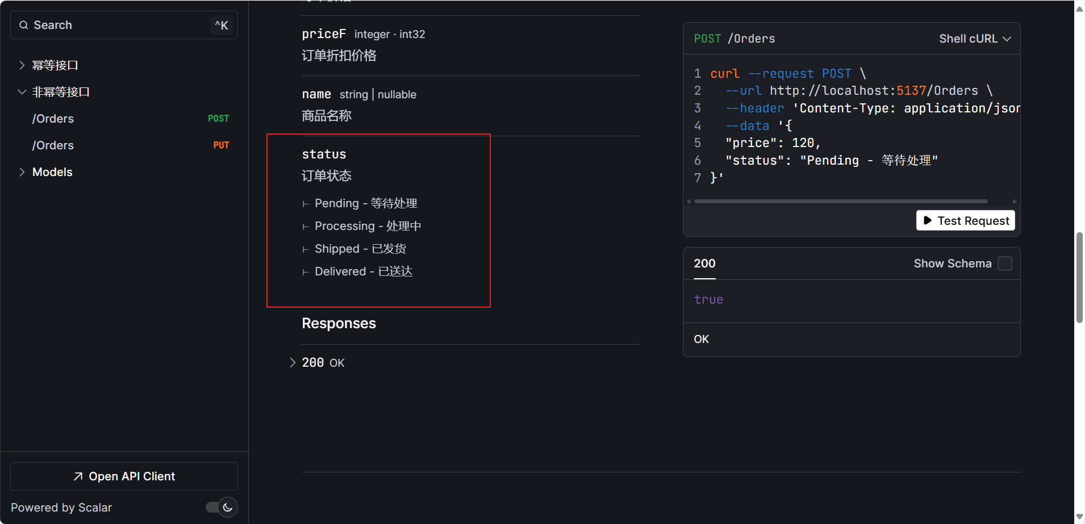Click the Open API Client button
This screenshot has width=1085, height=524.
pos(124,476)
